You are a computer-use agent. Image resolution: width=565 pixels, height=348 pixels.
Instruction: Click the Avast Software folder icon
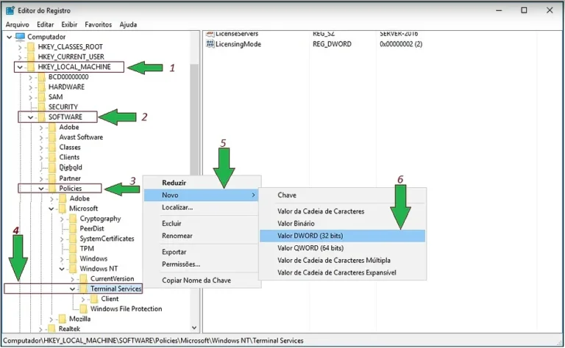pos(51,137)
